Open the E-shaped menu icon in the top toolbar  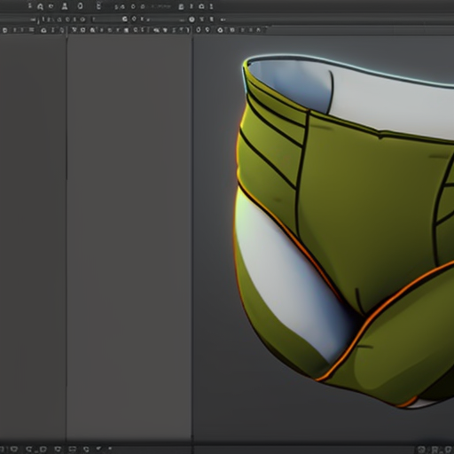(99, 6)
